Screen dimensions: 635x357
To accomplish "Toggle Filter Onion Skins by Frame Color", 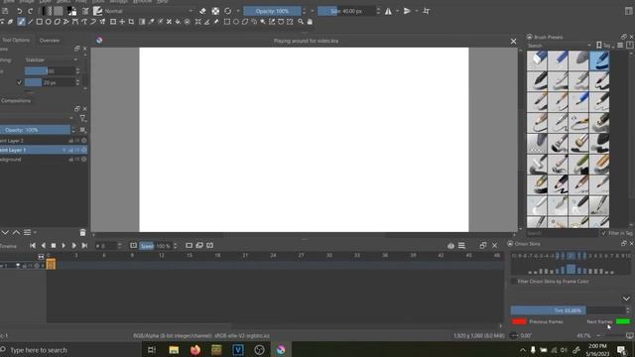I will (x=514, y=282).
